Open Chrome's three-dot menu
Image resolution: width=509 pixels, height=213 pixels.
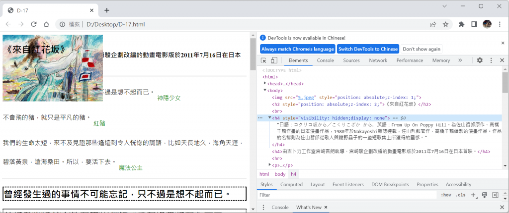pos(500,24)
